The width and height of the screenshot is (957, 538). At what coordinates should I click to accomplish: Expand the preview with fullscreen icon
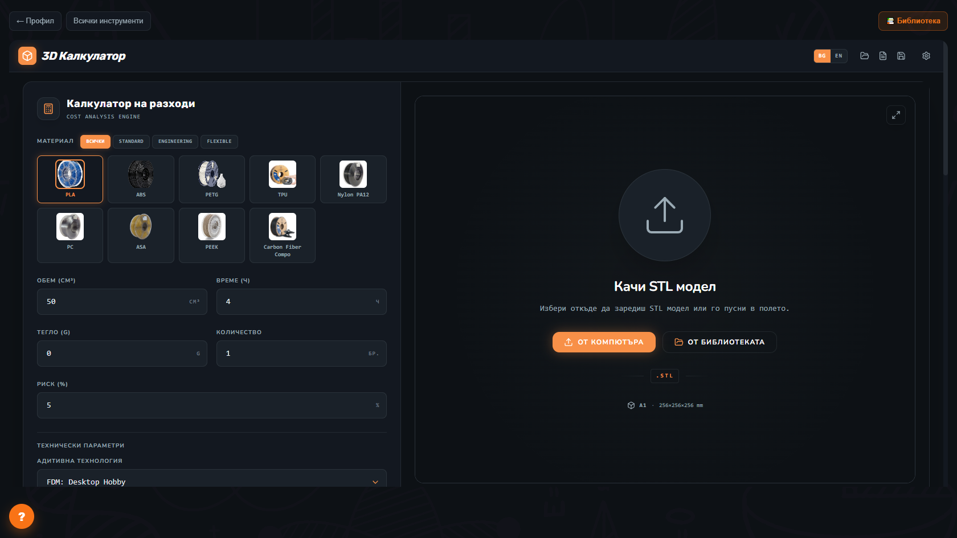pos(896,115)
